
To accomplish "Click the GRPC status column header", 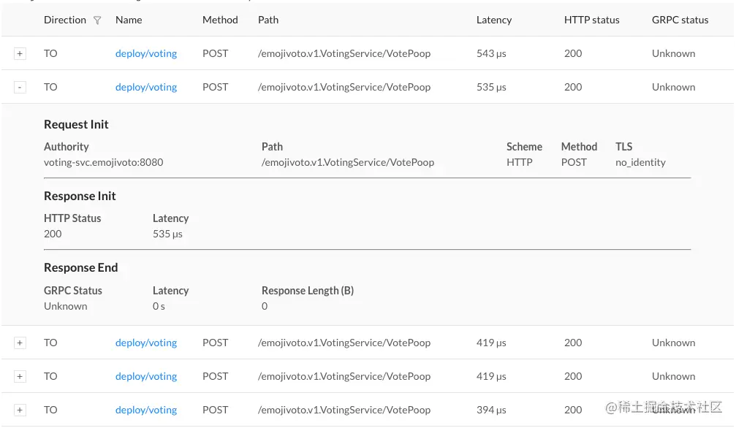I will pos(680,20).
